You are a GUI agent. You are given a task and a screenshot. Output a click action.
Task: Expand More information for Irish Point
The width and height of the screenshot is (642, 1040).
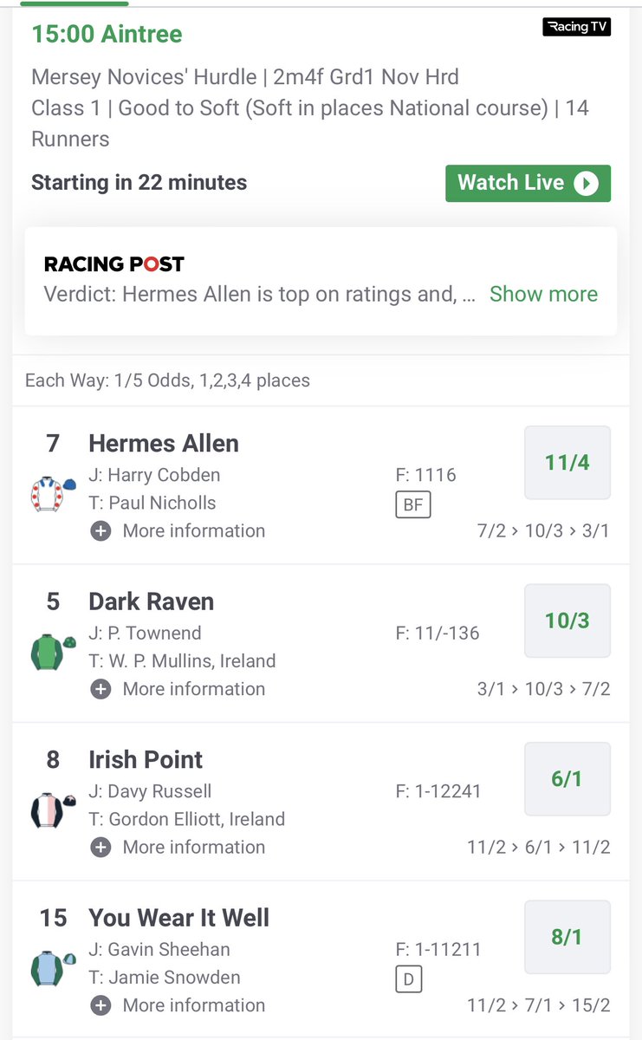pyautogui.click(x=178, y=848)
